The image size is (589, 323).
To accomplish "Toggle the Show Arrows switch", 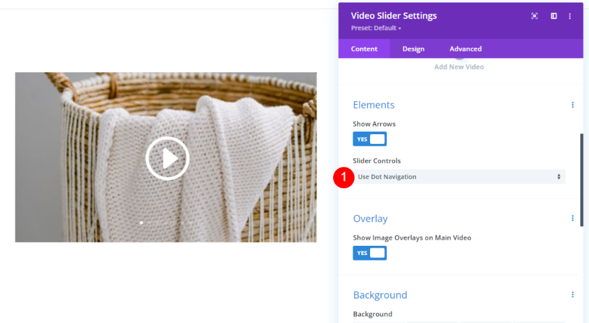I will (x=369, y=139).
